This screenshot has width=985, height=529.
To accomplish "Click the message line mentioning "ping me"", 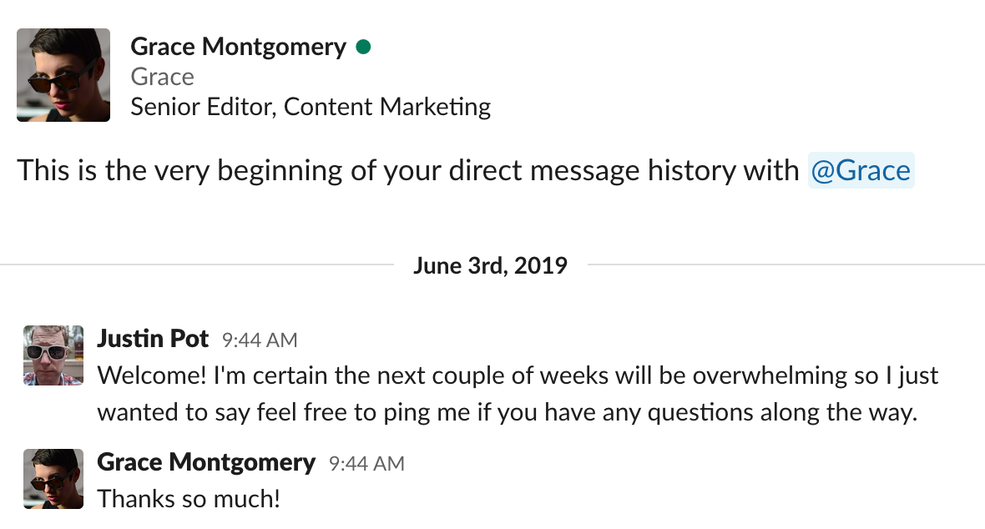I will click(x=508, y=413).
